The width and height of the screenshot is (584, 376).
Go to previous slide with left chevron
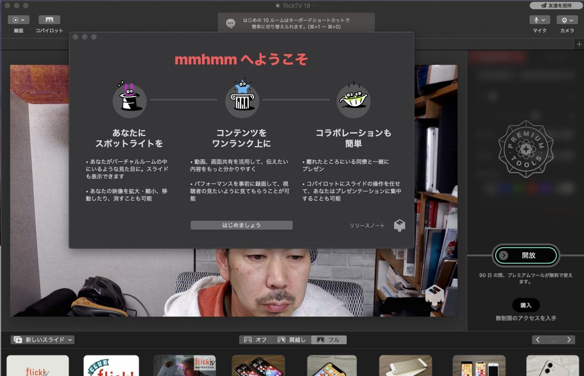coord(538,340)
